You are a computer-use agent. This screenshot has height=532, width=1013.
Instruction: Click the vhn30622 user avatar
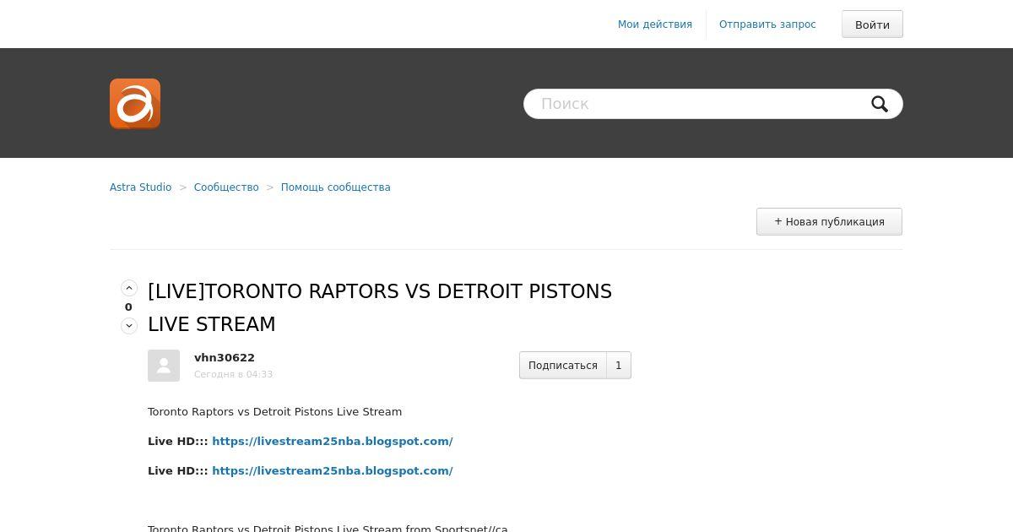coord(164,366)
